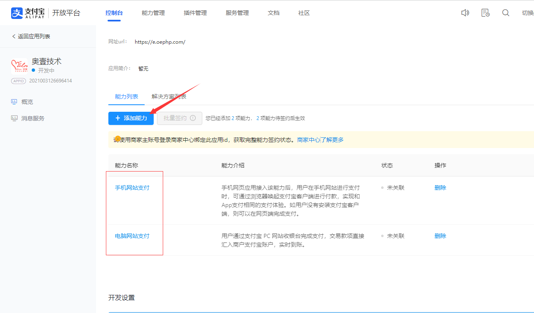Open the document-clock icon in header
534x313 pixels.
tap(485, 13)
